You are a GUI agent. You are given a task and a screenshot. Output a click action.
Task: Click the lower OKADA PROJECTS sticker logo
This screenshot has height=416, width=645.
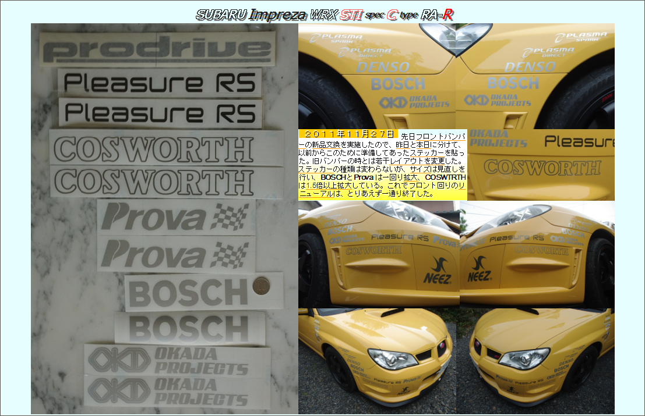coord(110,392)
